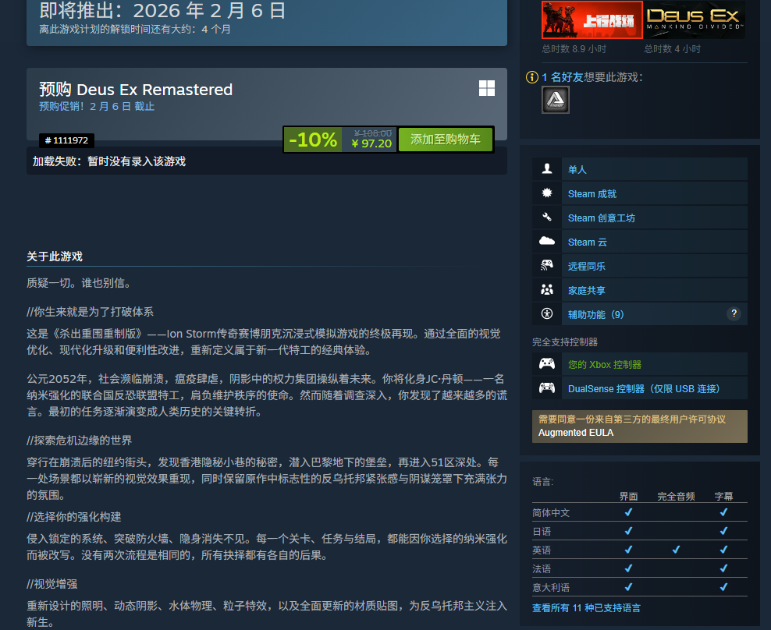Click the Remote Play Together icon
This screenshot has width=771, height=630.
(547, 265)
